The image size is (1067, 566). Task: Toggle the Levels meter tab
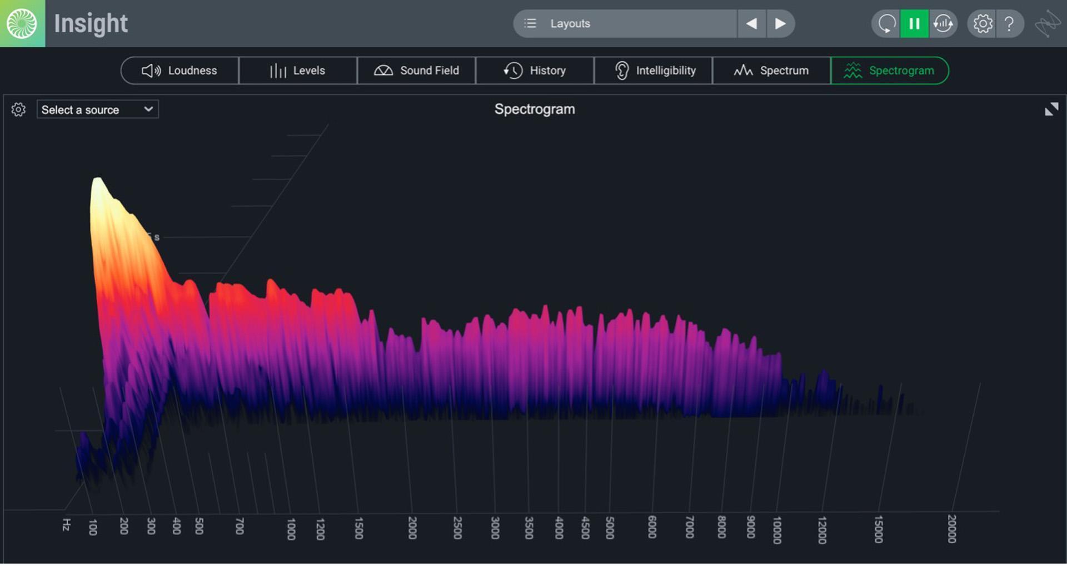[298, 70]
